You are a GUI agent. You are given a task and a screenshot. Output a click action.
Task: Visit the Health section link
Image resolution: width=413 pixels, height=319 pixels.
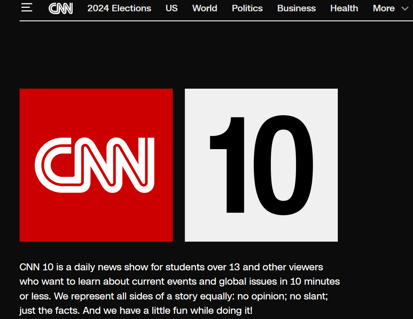[x=344, y=8]
